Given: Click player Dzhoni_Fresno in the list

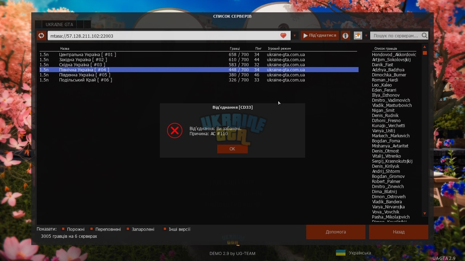Looking at the screenshot, I should [x=386, y=121].
